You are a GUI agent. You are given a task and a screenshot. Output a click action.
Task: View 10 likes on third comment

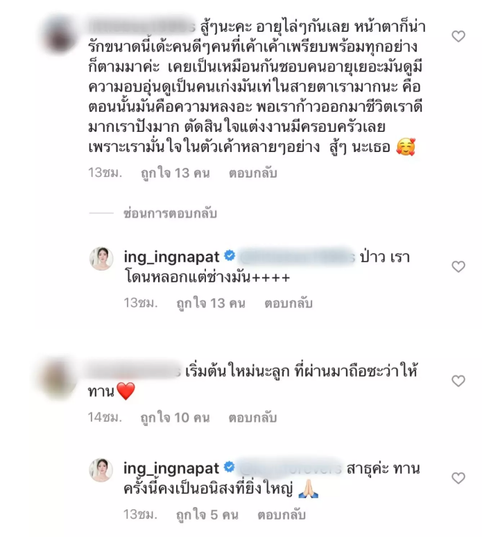[x=175, y=418]
